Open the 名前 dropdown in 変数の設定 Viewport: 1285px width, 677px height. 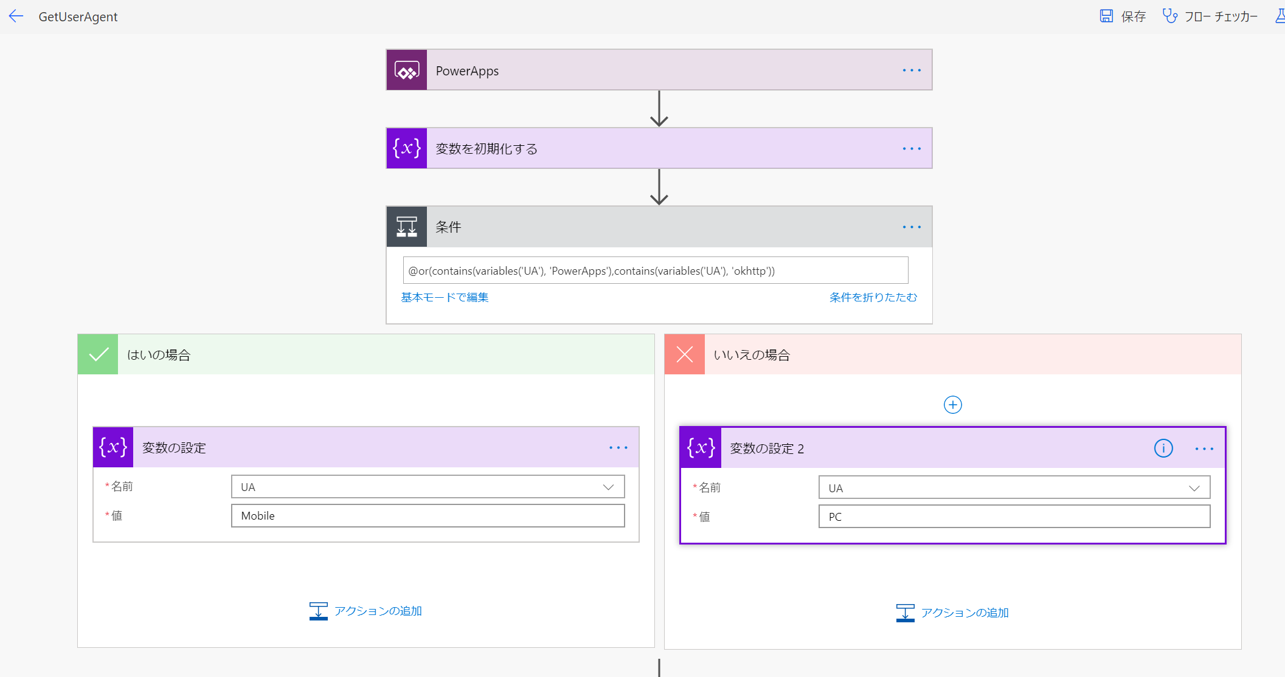pos(607,486)
